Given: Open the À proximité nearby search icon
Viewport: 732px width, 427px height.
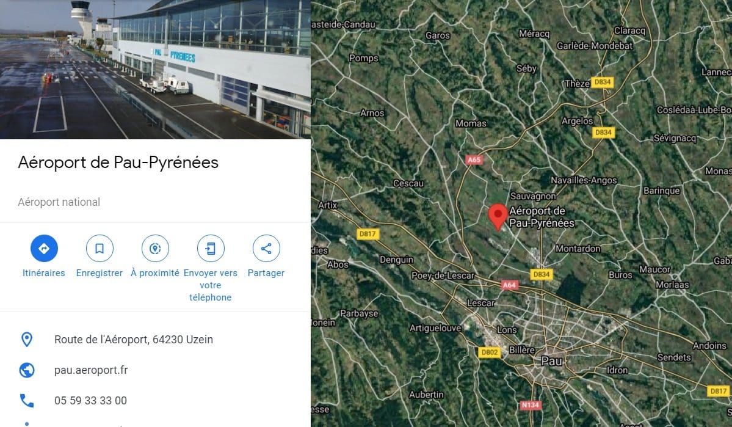Looking at the screenshot, I should [155, 248].
